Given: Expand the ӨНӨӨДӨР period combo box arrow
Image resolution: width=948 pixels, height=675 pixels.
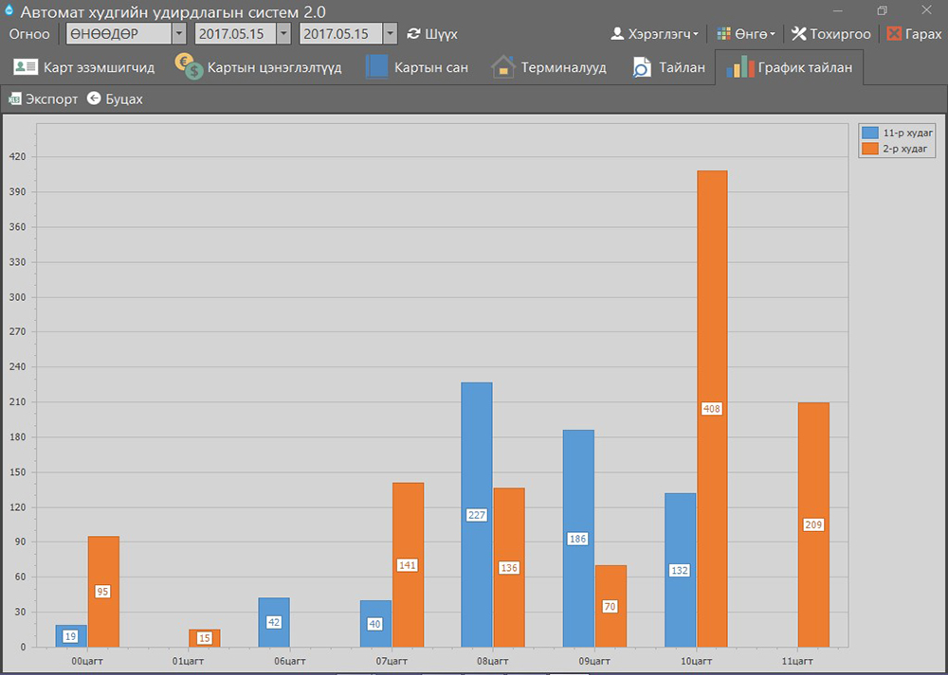Looking at the screenshot, I should coord(179,34).
